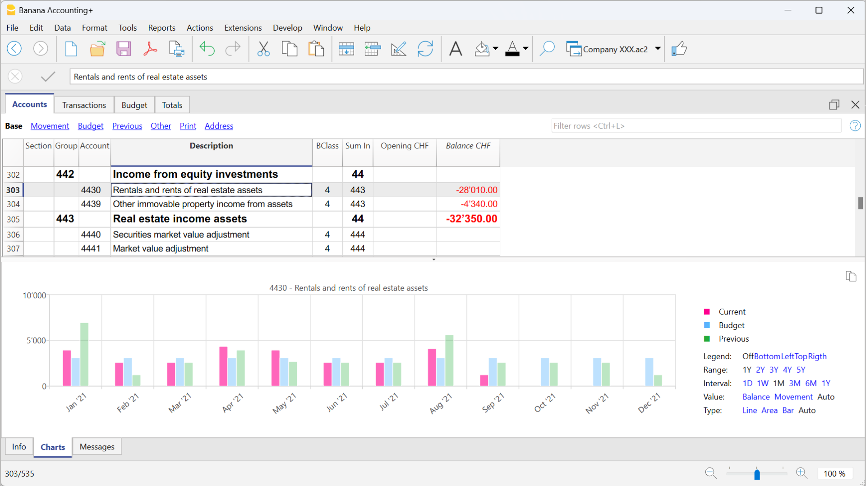Copy the chart with the copy icon

[x=851, y=276]
